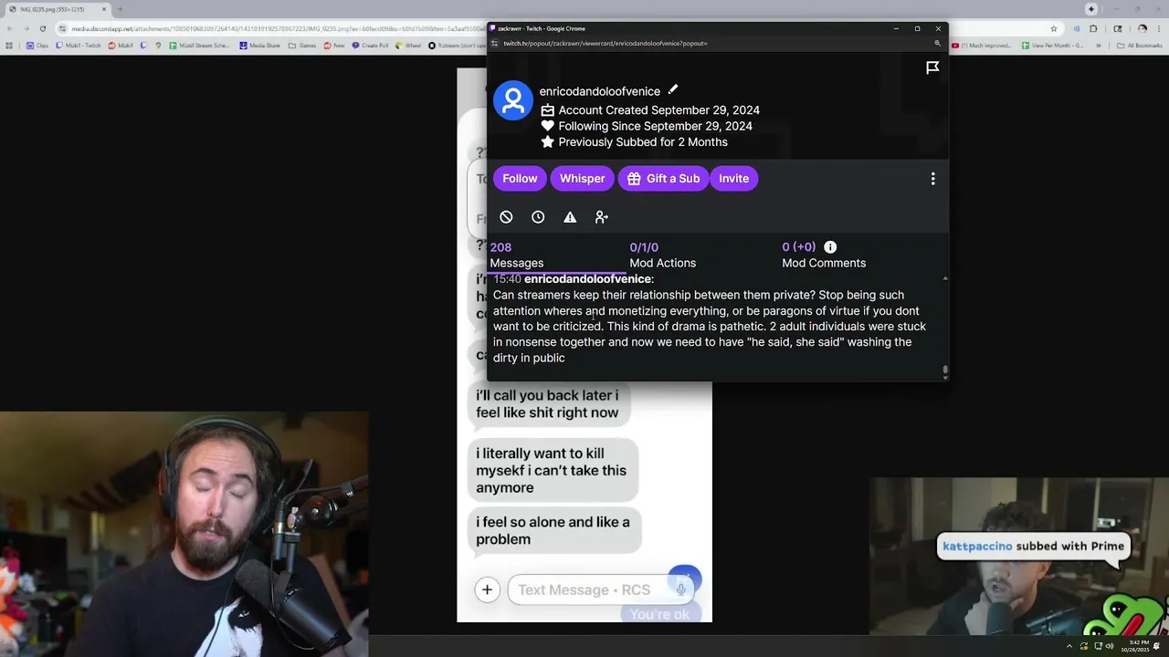Click the Following Since September 29, 2024 text
Viewport: 1169px width, 657px height.
[x=655, y=126]
